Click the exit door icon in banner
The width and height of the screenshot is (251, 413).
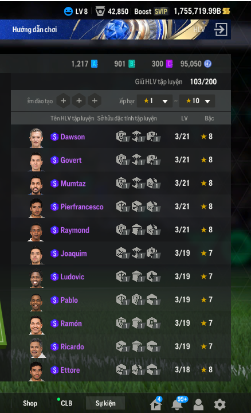click(221, 29)
